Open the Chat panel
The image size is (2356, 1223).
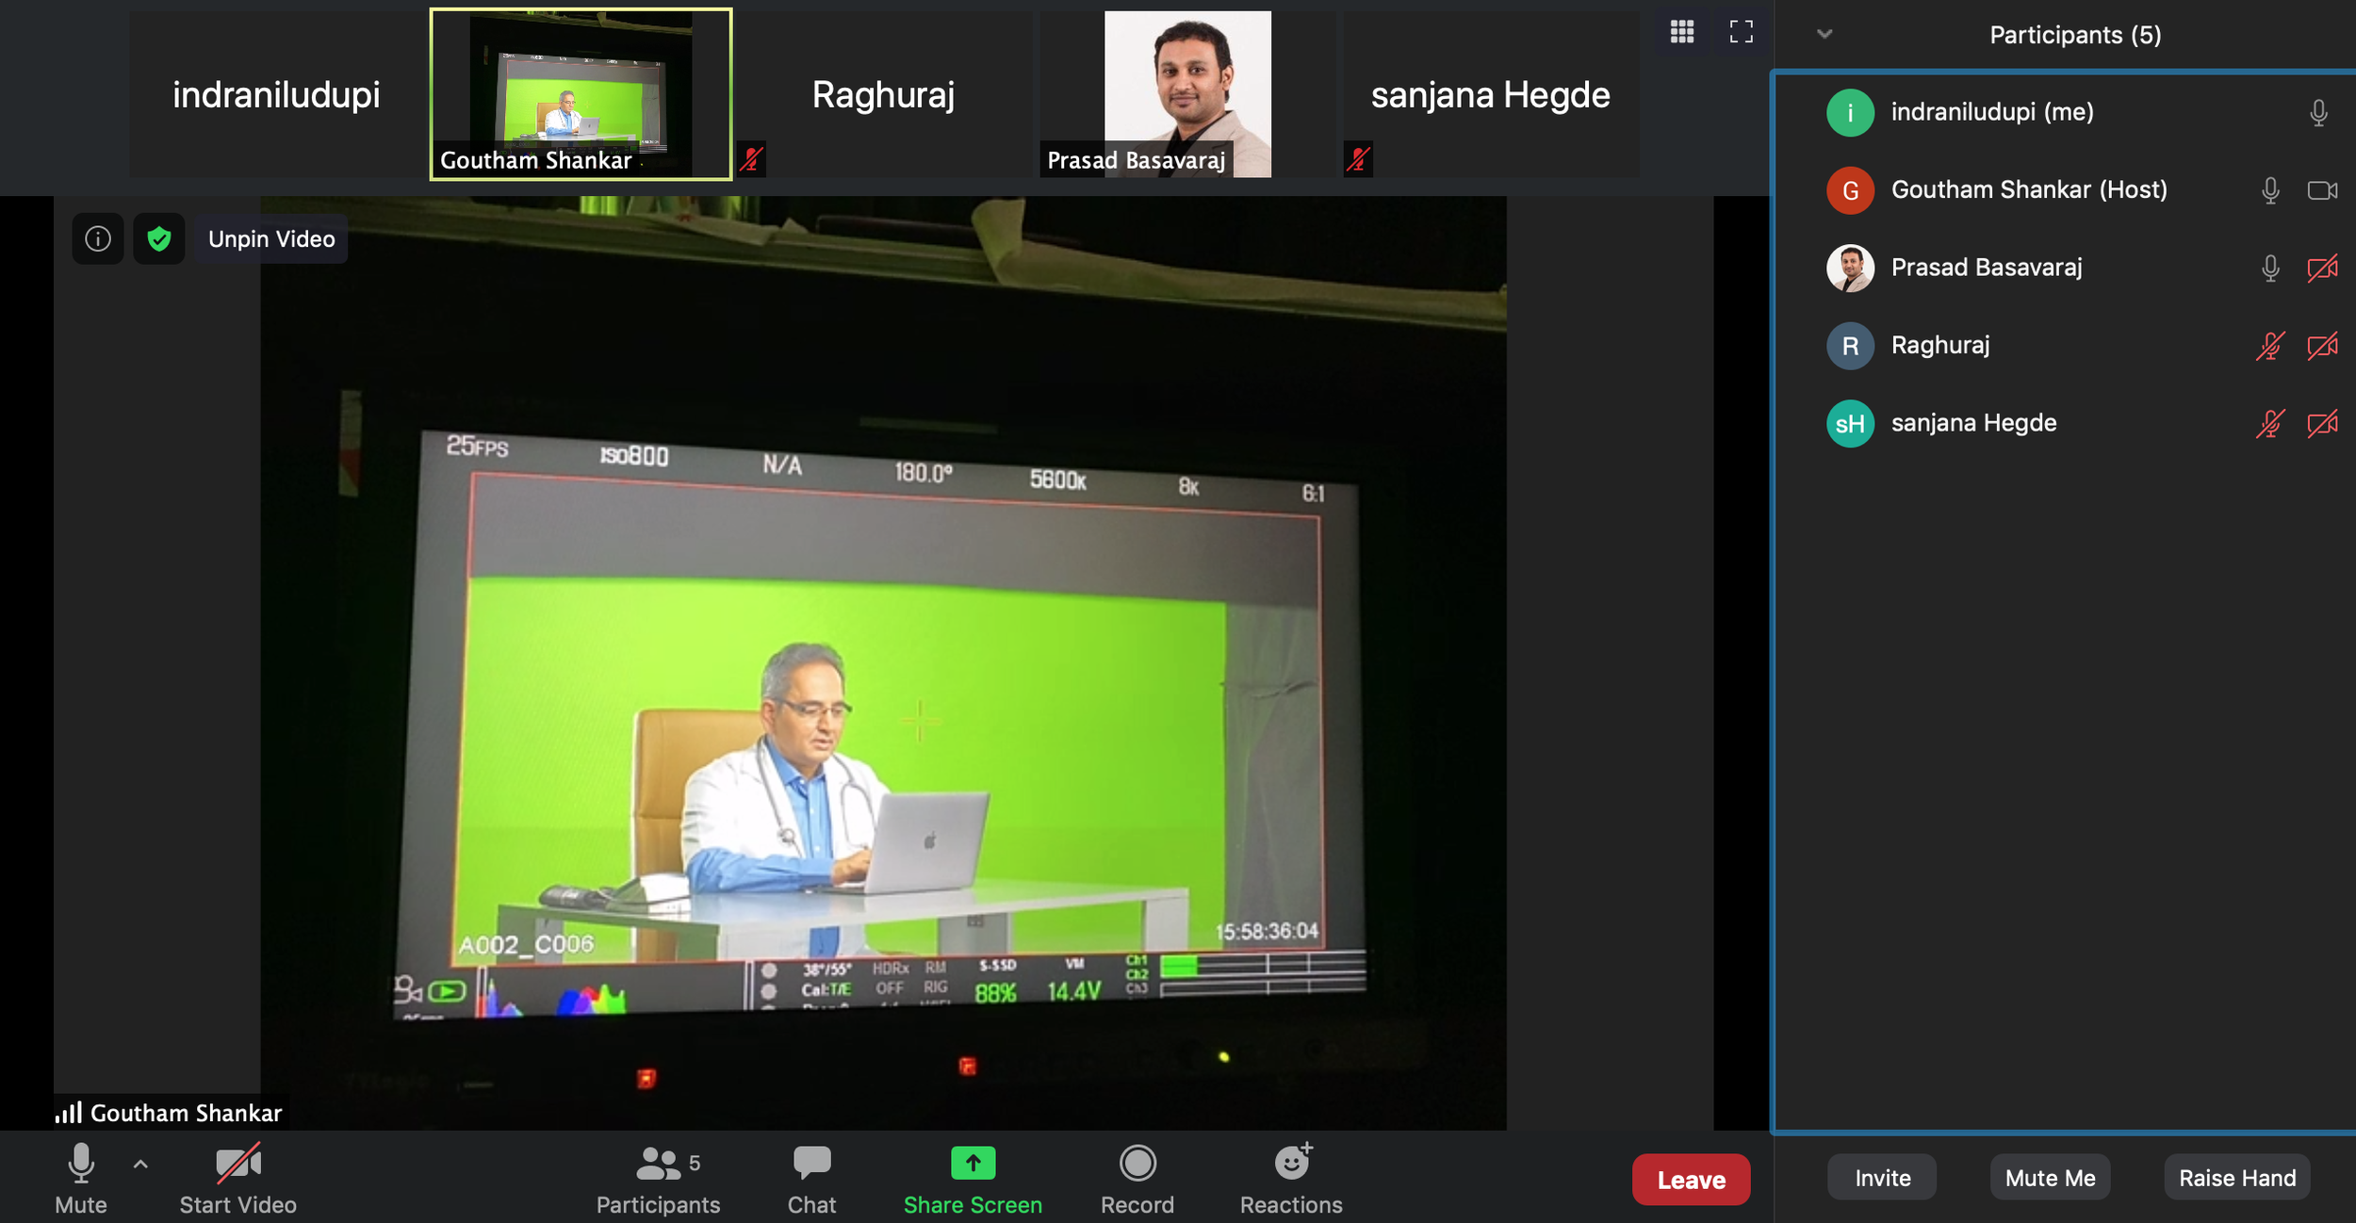[x=811, y=1178]
